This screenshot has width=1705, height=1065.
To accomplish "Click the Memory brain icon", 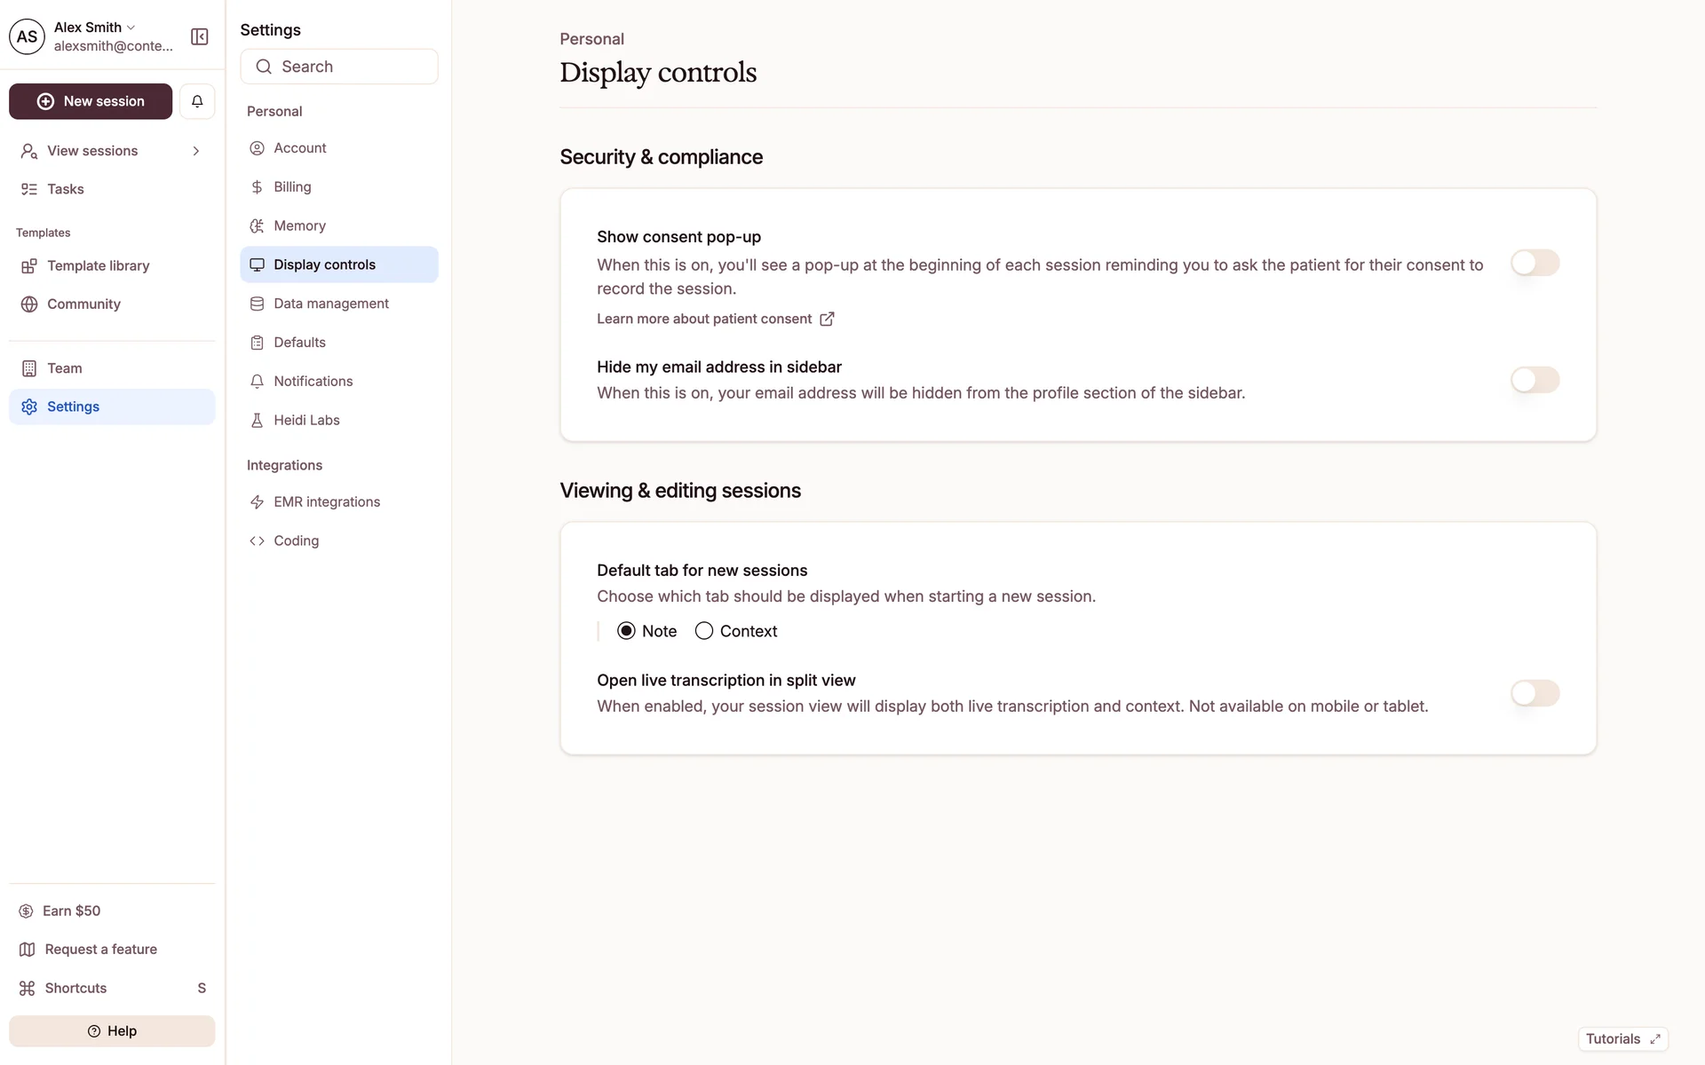I will pos(257,225).
